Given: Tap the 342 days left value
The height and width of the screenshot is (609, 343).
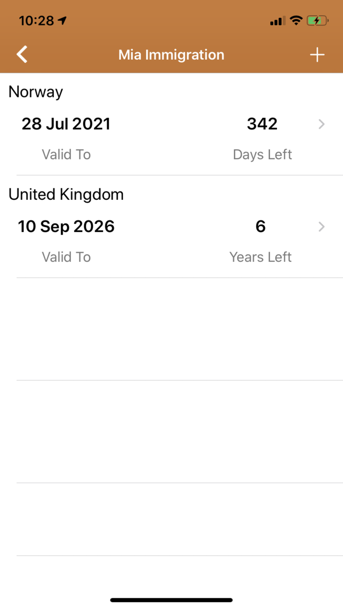Looking at the screenshot, I should (x=262, y=124).
